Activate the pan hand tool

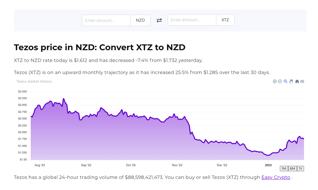tap(291, 81)
